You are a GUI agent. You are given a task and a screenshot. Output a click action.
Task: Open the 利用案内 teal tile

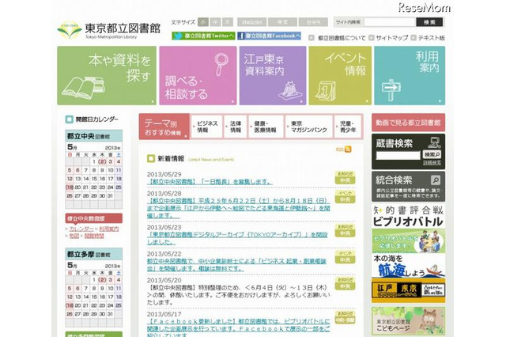pos(410,75)
